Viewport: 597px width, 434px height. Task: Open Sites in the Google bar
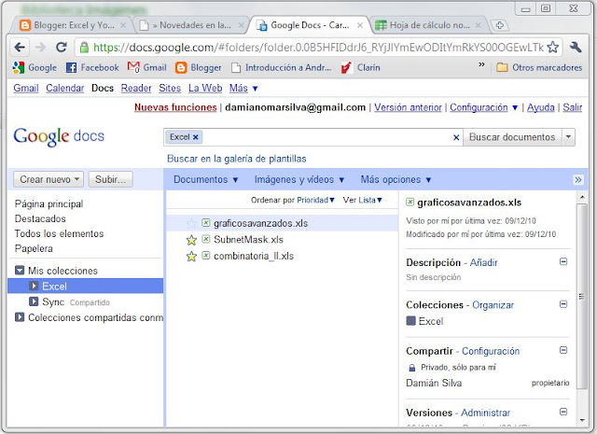(x=170, y=89)
